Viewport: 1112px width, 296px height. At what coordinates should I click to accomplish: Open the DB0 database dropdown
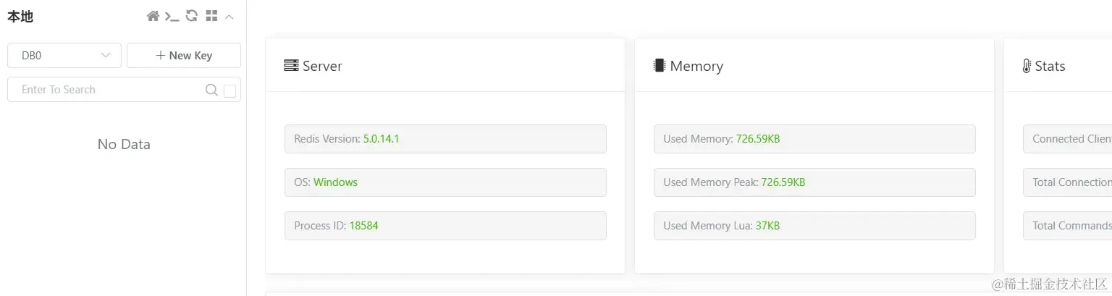coord(64,56)
